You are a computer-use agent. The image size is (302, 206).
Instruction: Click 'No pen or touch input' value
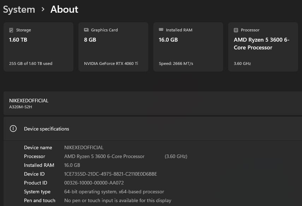[118, 200]
